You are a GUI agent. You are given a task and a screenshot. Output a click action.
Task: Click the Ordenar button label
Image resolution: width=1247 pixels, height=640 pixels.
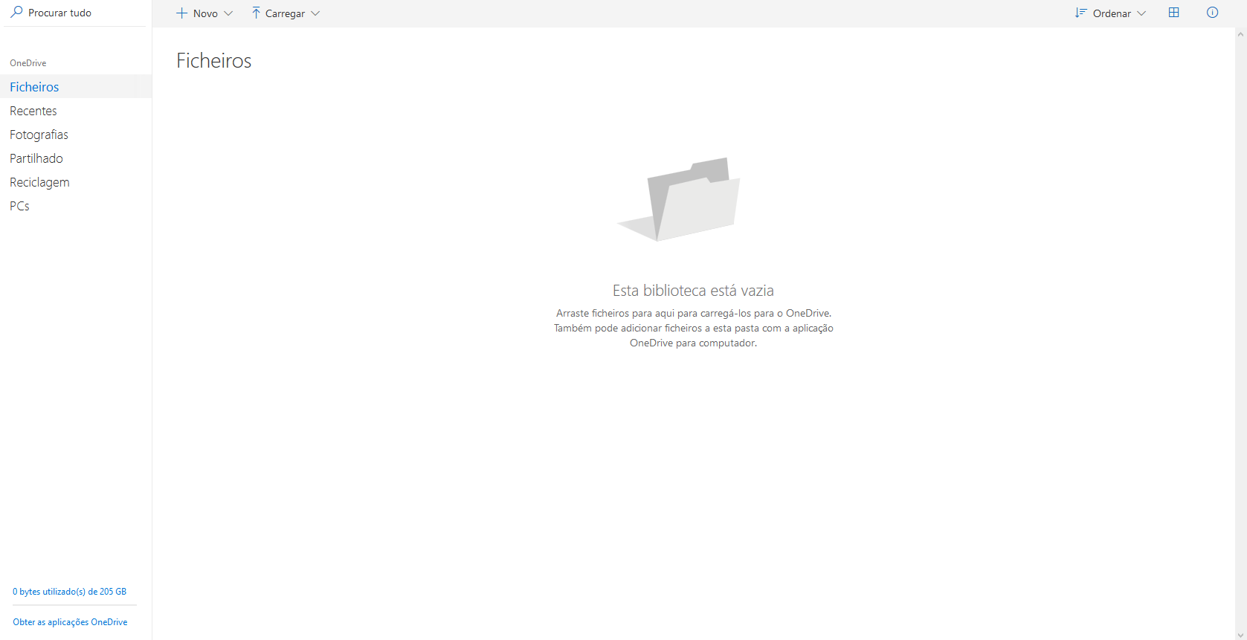(x=1112, y=13)
